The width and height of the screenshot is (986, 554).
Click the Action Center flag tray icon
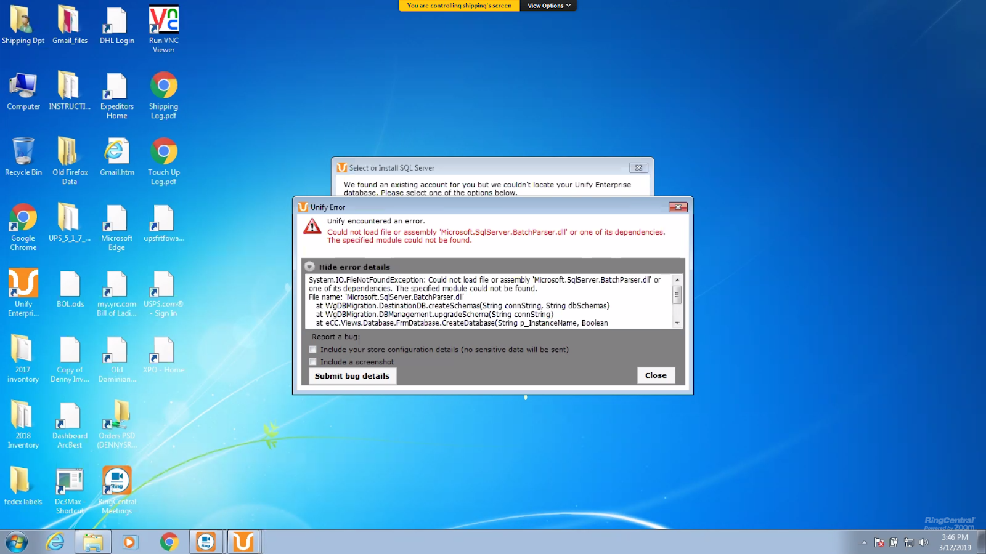point(879,542)
